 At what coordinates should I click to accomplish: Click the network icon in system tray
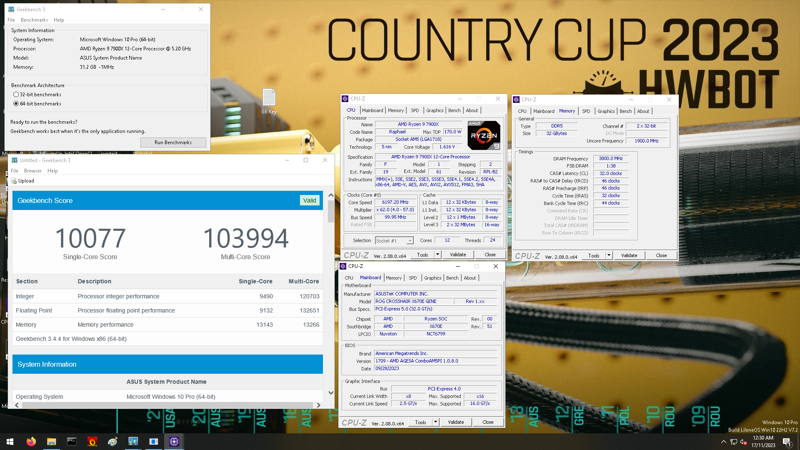click(x=733, y=442)
